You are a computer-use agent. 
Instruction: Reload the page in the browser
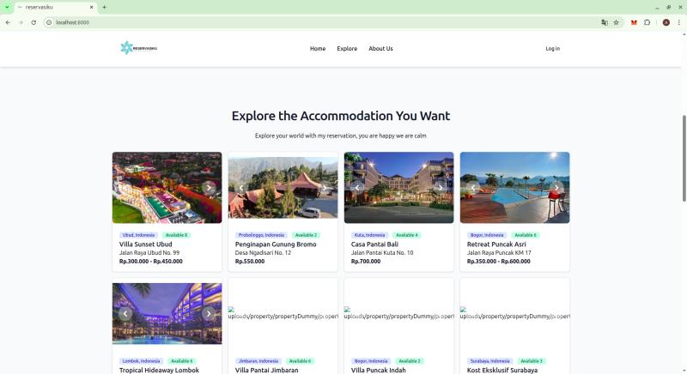coord(33,22)
